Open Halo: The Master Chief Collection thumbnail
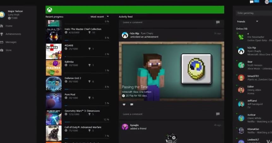272x143 pixels. (x=54, y=35)
